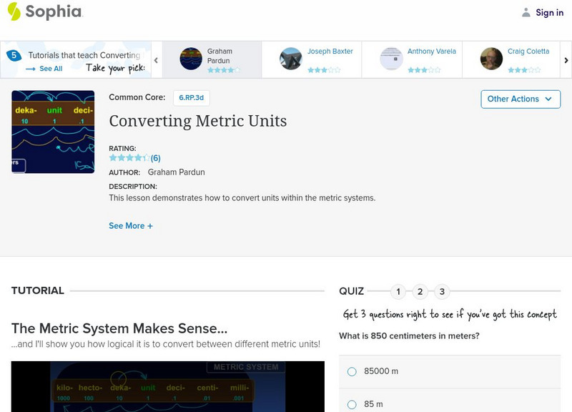The image size is (572, 412).
Task: Click The Metric System Makes Sense heading
Action: 119,328
